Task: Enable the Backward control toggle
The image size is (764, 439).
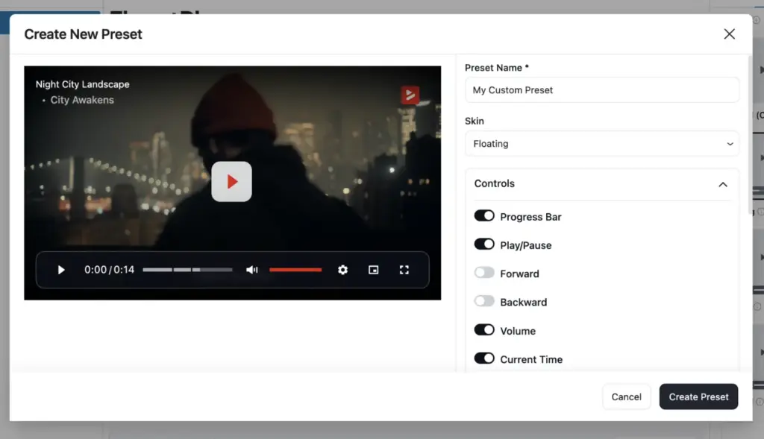Action: 484,301
